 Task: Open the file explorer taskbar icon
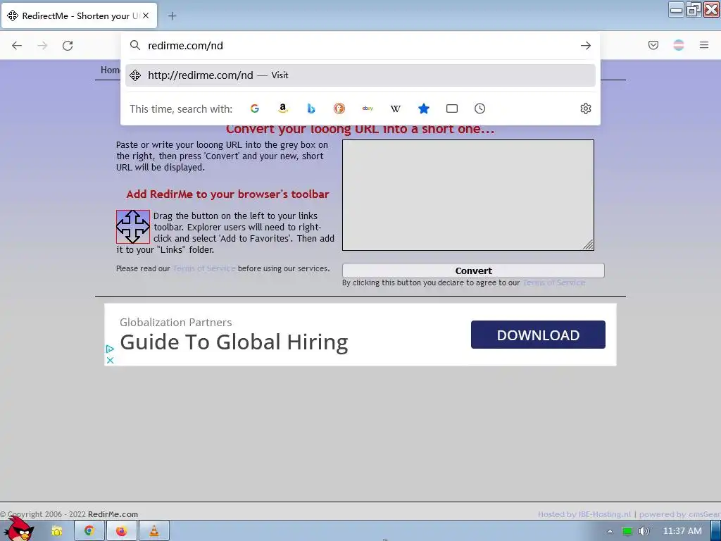(56, 531)
